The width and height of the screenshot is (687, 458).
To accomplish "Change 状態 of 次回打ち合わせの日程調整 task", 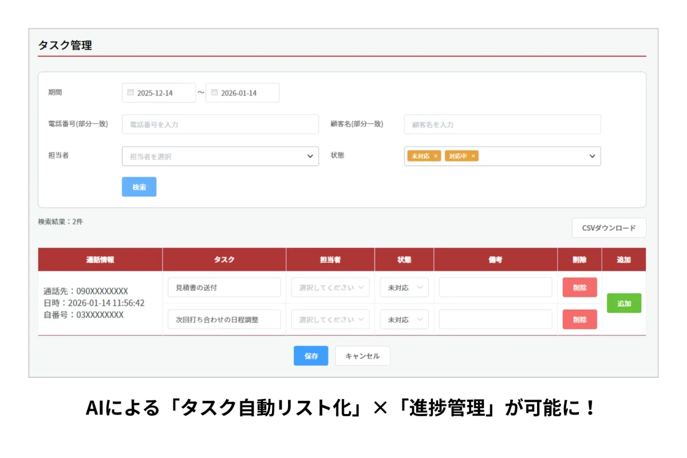I will click(x=404, y=319).
